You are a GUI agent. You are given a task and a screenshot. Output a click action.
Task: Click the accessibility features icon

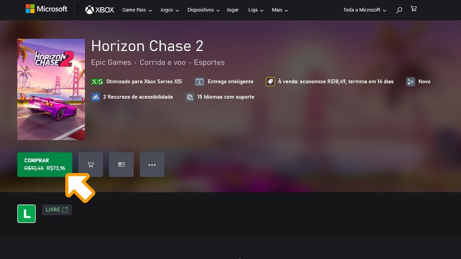[96, 97]
